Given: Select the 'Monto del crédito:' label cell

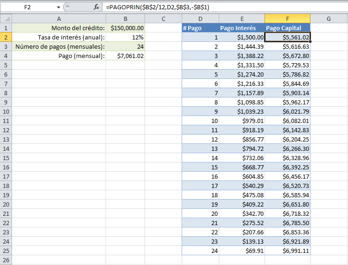Looking at the screenshot, I should pyautogui.click(x=59, y=28).
